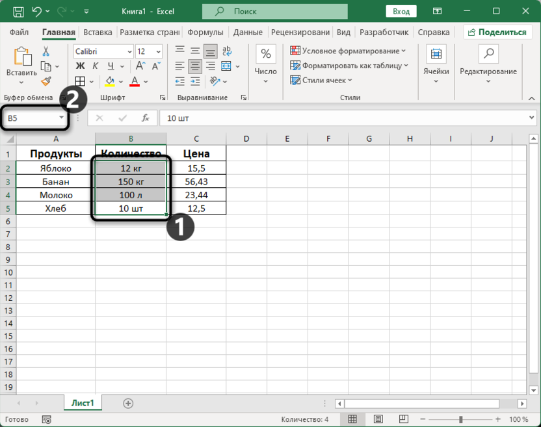Open the fill color arrow menu
Image resolution: width=541 pixels, height=427 pixels.
coord(121,82)
